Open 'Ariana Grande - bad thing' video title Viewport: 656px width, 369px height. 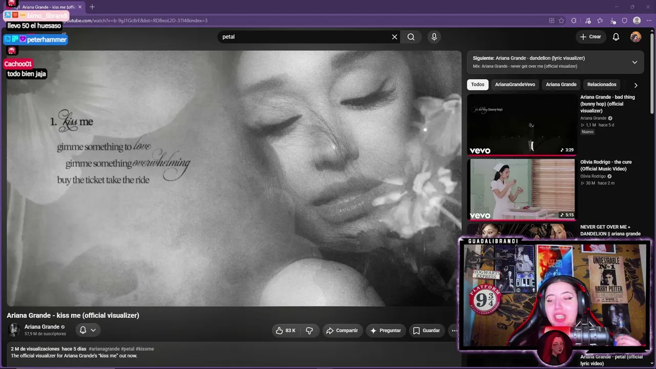click(x=608, y=104)
